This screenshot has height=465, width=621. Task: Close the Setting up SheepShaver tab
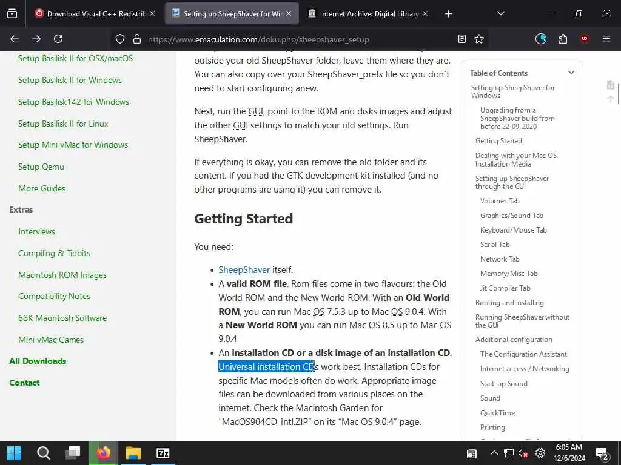point(289,13)
